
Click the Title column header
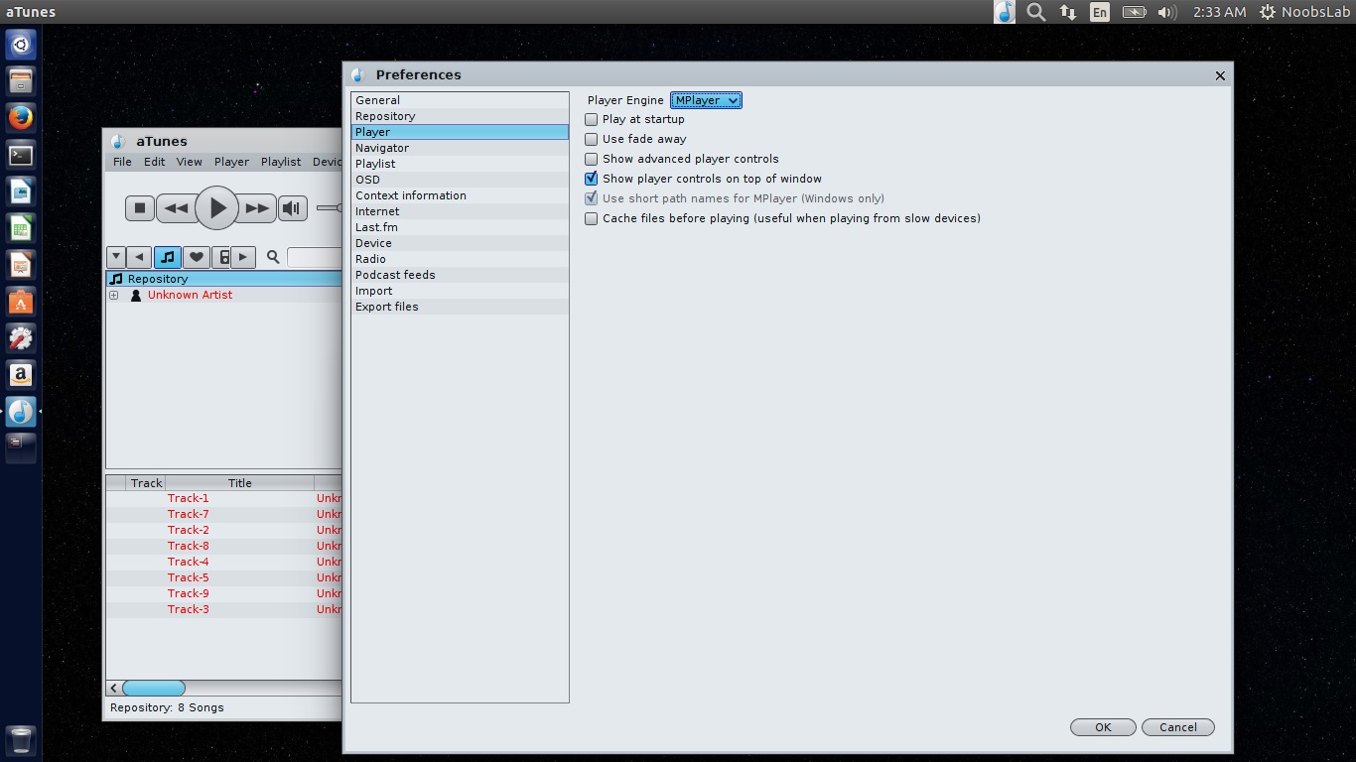point(239,483)
